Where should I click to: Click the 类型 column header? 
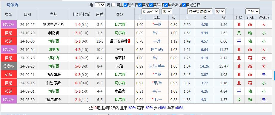pyautogui.click(x=9, y=14)
